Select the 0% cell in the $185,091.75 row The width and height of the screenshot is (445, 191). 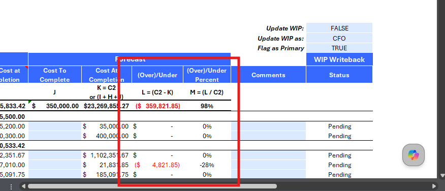(207, 175)
